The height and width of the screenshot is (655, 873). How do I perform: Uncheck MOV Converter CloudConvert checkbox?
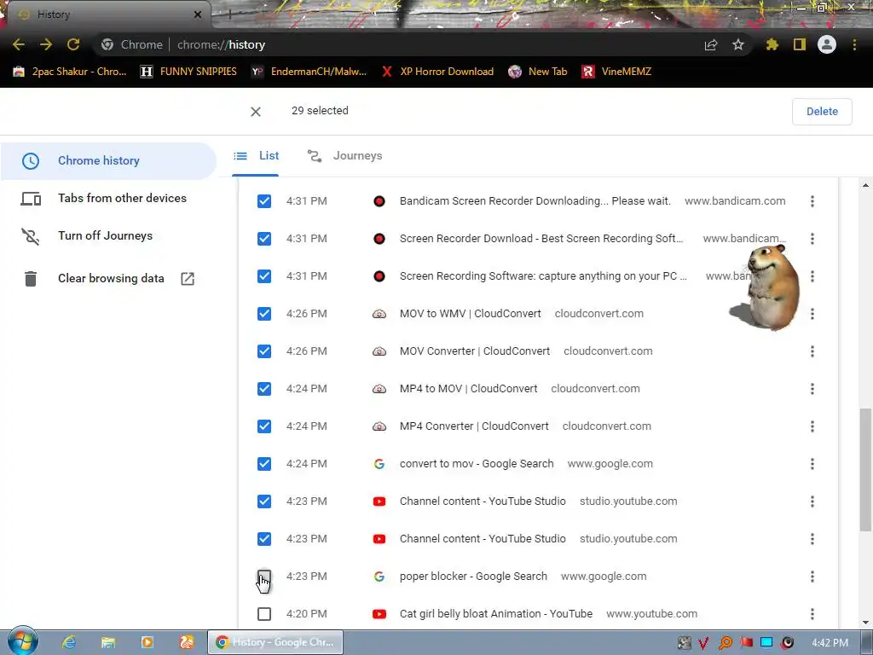(x=264, y=351)
